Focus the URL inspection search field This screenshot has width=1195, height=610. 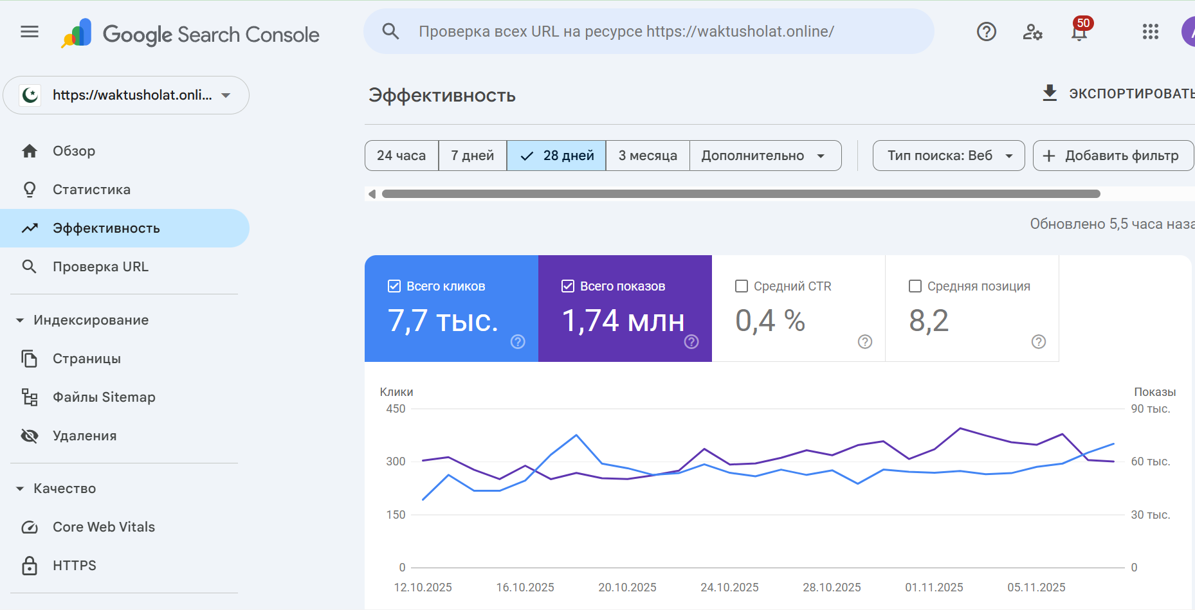(x=648, y=31)
